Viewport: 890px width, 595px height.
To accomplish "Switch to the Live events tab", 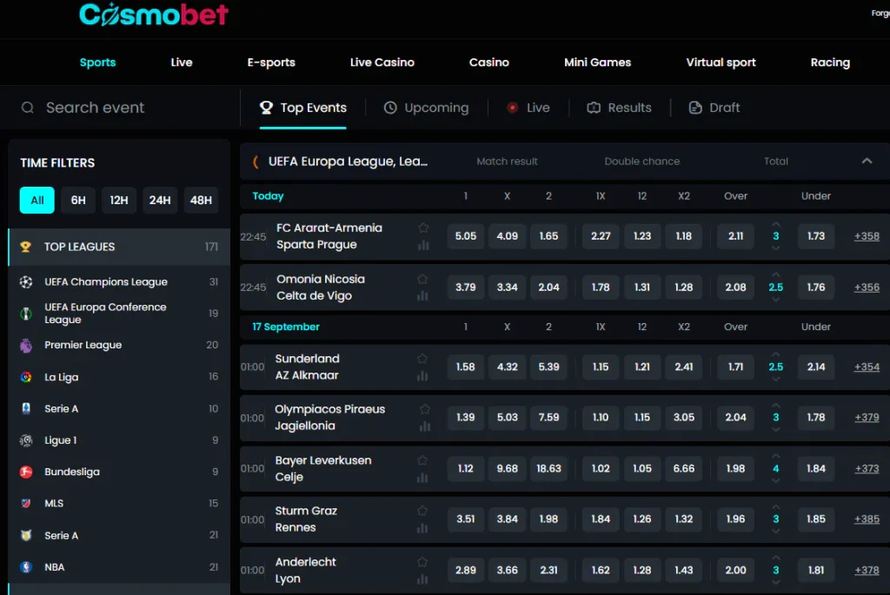I will click(528, 108).
